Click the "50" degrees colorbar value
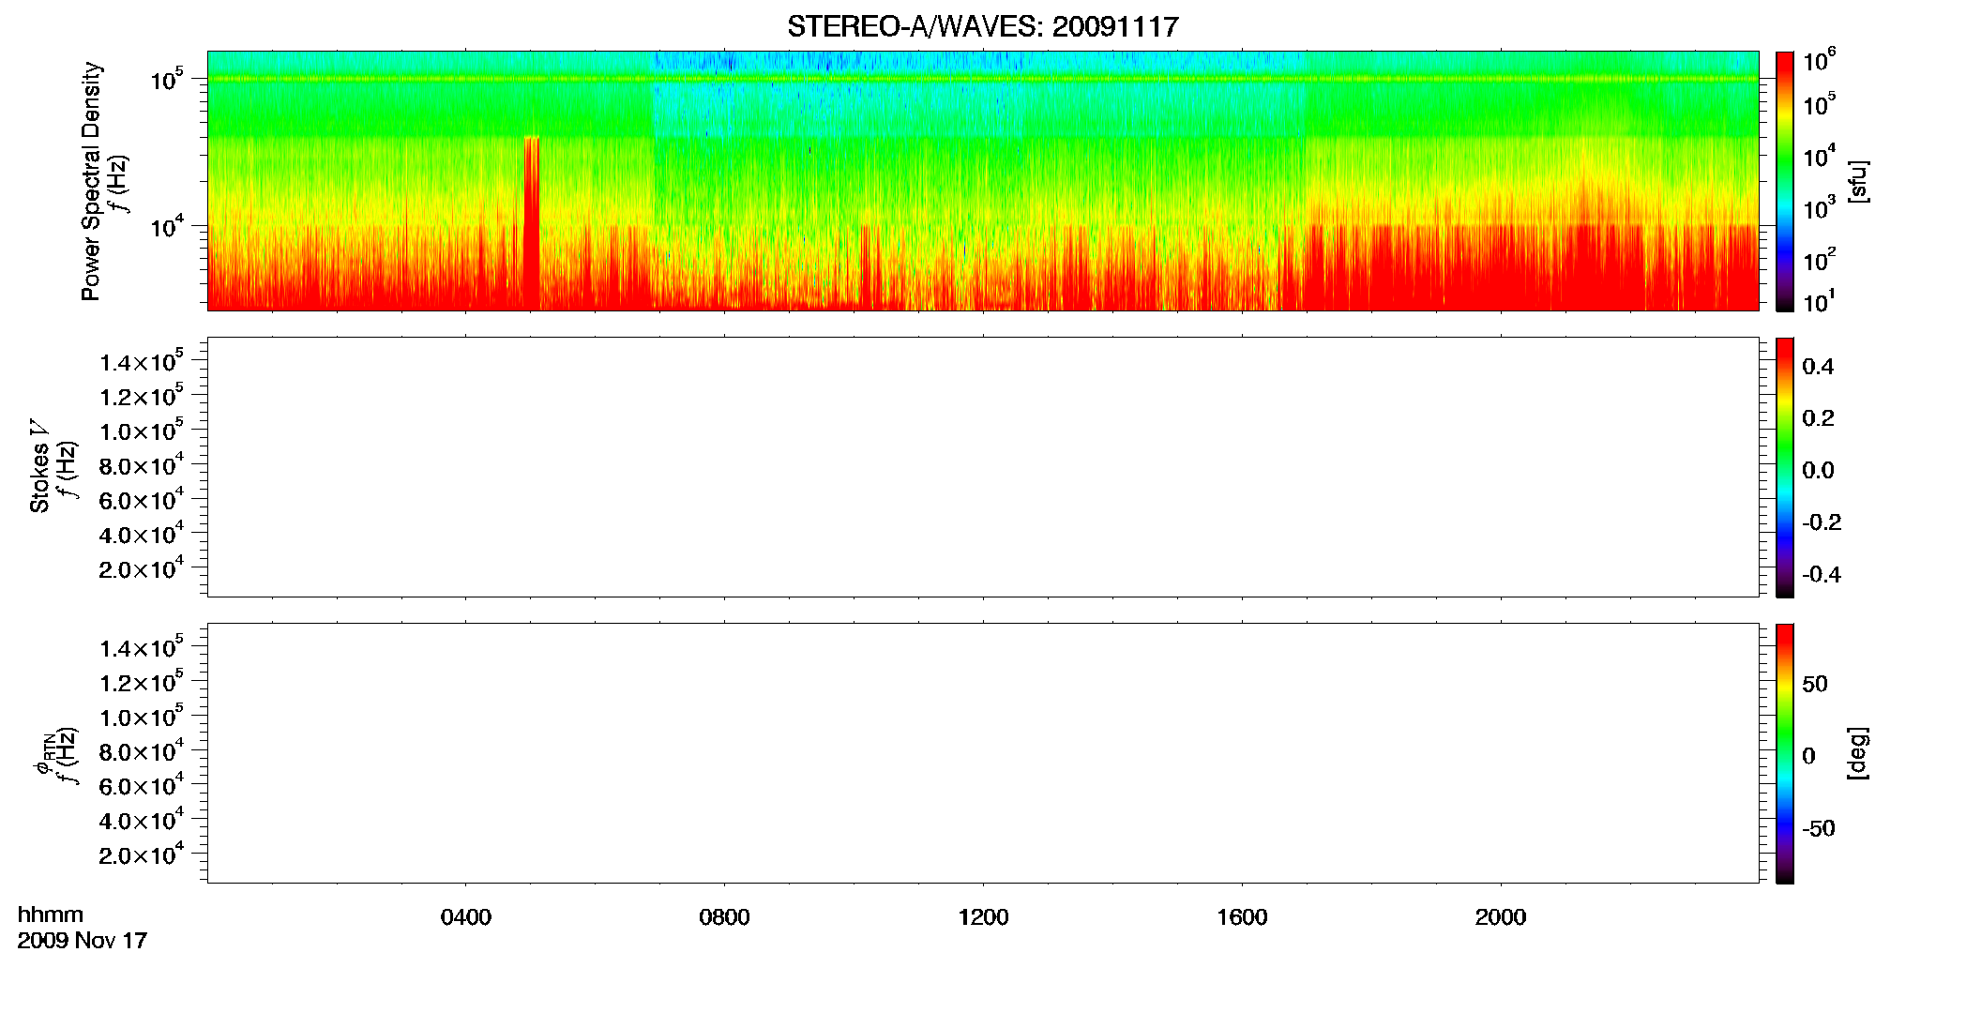This screenshot has width=1966, height=1013. [x=1815, y=684]
